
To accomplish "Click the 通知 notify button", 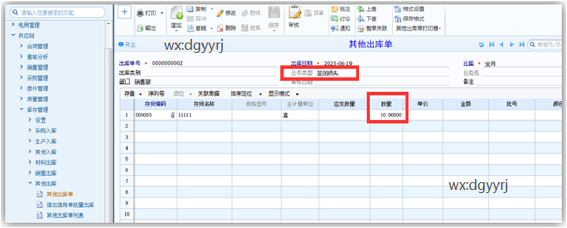I will pyautogui.click(x=341, y=28).
